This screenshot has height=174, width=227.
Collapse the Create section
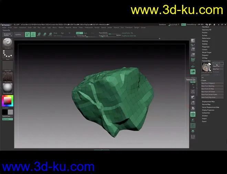coord(204,80)
